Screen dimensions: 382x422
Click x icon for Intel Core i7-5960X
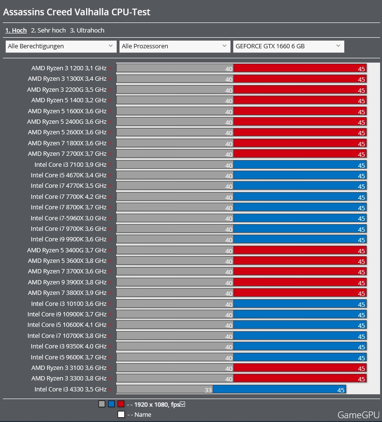coord(110,218)
